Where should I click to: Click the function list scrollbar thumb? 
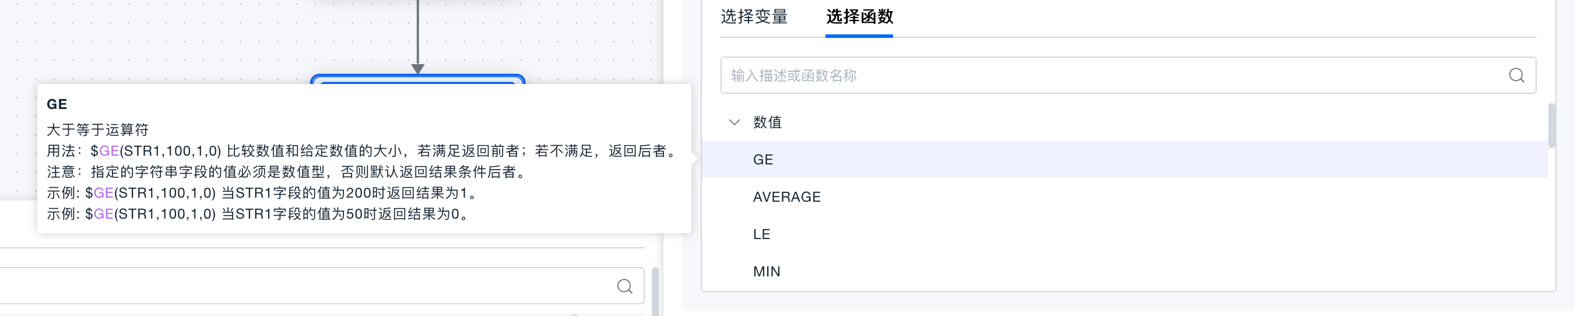[1551, 126]
